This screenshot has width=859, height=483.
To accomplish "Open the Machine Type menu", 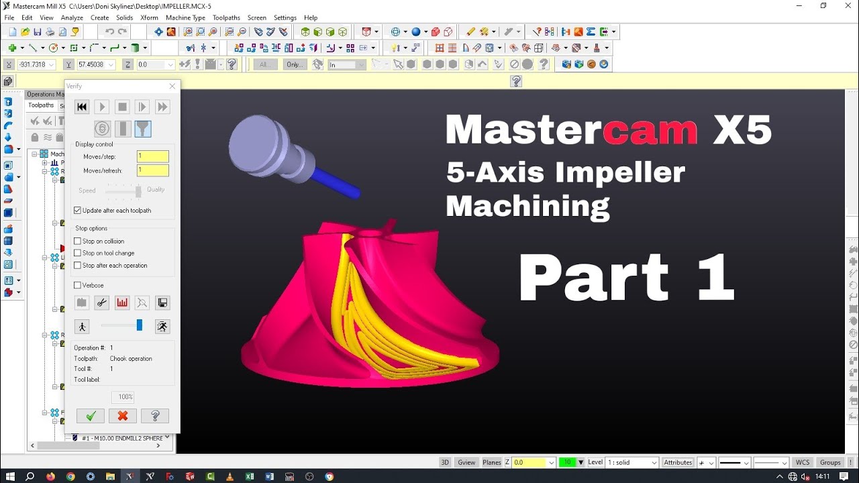I will (185, 17).
